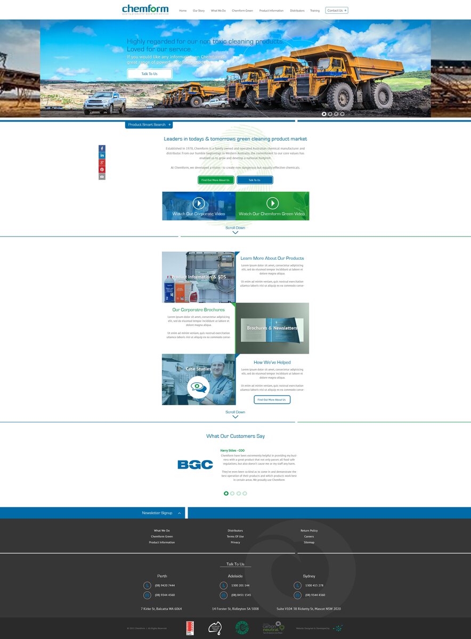Share the page by email icon
Image resolution: width=471 pixels, height=639 pixels.
pyautogui.click(x=102, y=176)
